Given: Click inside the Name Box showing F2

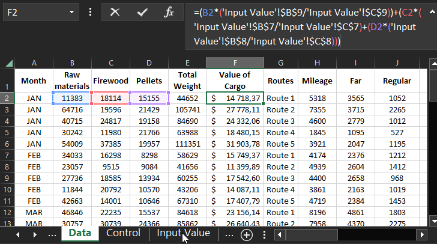Looking at the screenshot, I should click(33, 12).
